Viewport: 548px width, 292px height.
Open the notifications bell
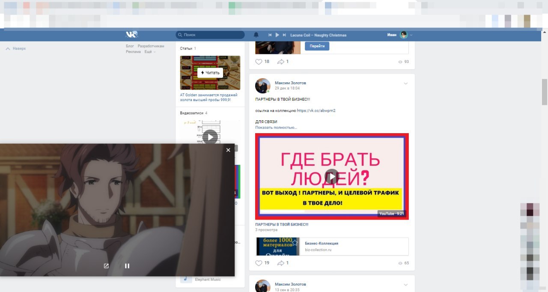coord(256,35)
